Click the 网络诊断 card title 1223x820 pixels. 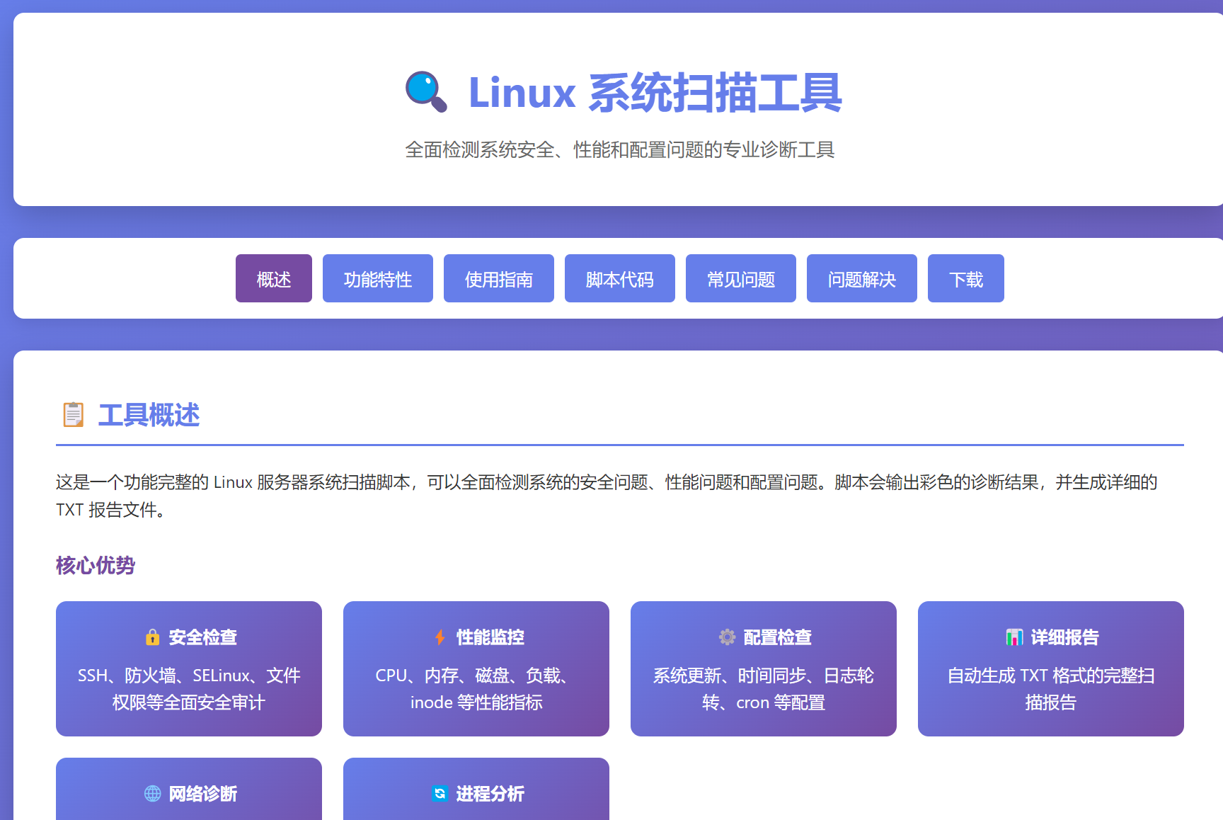click(203, 794)
